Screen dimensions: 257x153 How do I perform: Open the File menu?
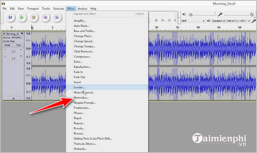point(4,9)
